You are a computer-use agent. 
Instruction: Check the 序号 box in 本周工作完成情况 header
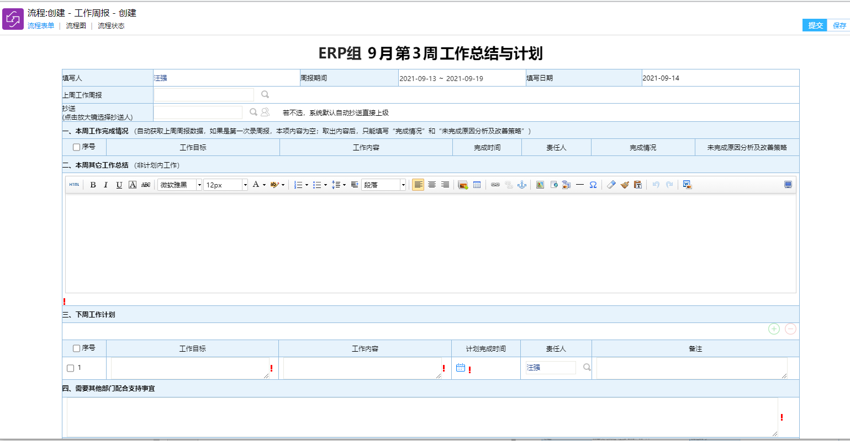[77, 147]
